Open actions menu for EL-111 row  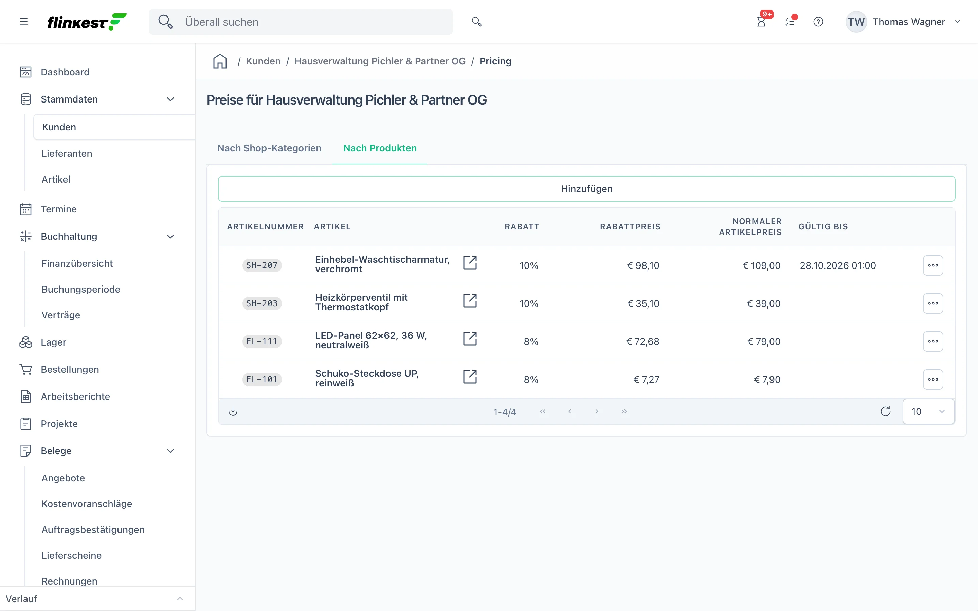point(933,341)
